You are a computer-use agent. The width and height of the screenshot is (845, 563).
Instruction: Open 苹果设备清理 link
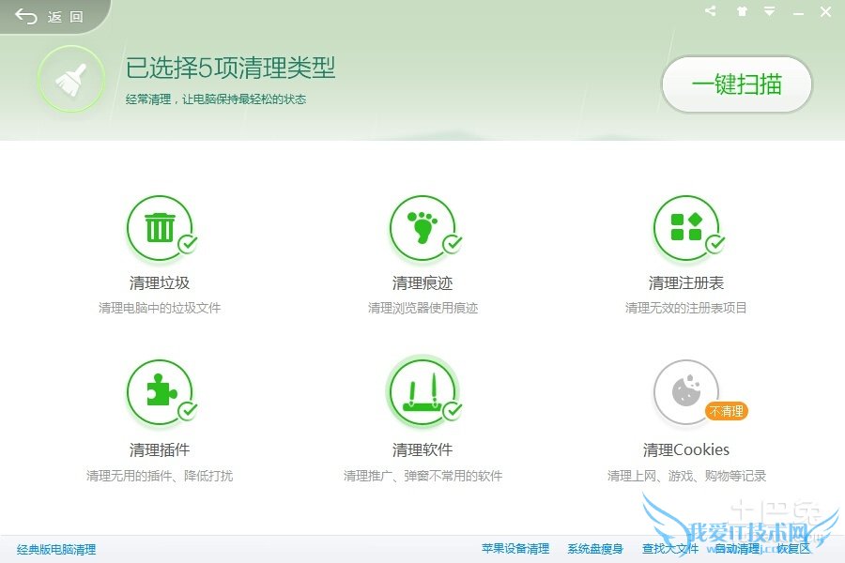click(515, 549)
